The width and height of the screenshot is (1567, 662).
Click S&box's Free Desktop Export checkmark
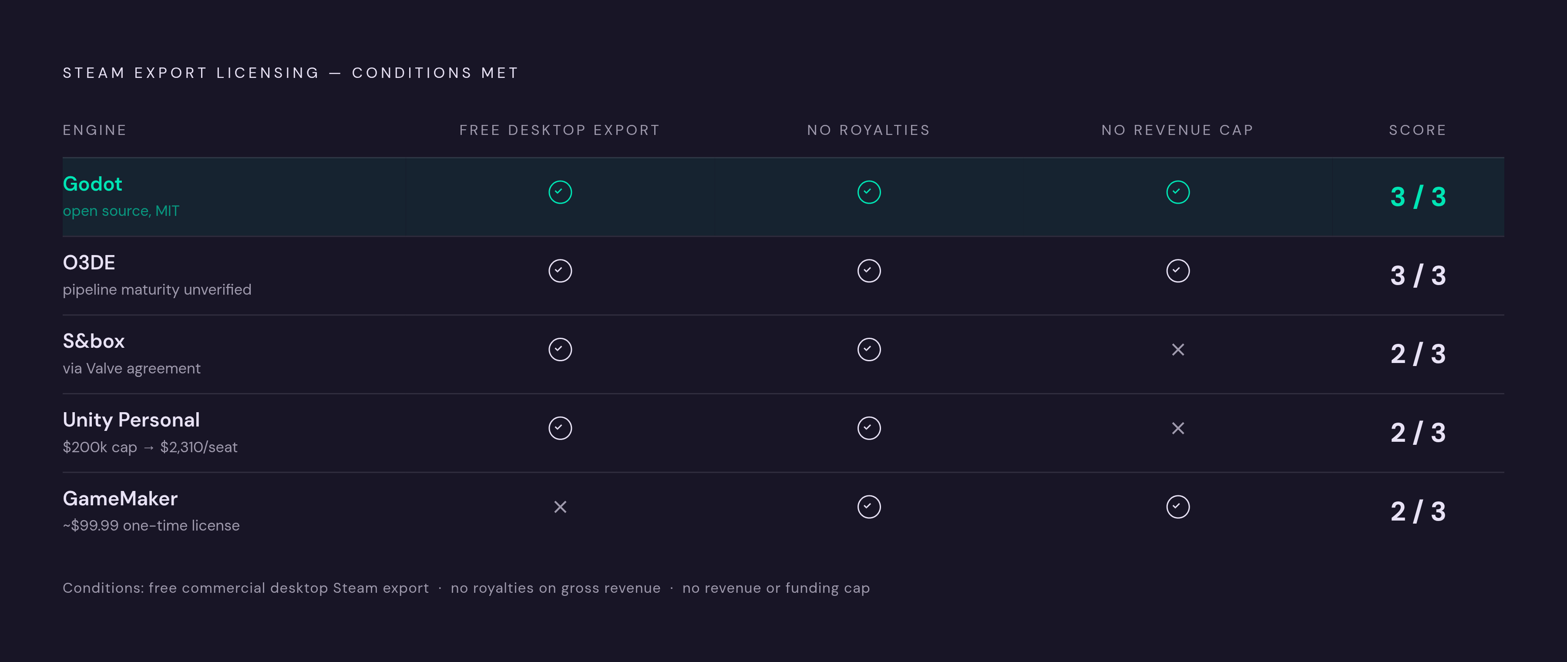[560, 349]
